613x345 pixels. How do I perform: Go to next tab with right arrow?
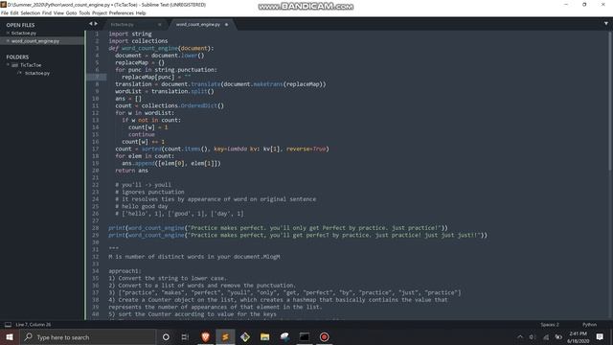[x=96, y=24]
